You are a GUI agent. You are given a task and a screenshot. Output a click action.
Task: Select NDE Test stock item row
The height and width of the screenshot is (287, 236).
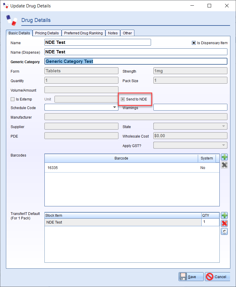[123, 222]
